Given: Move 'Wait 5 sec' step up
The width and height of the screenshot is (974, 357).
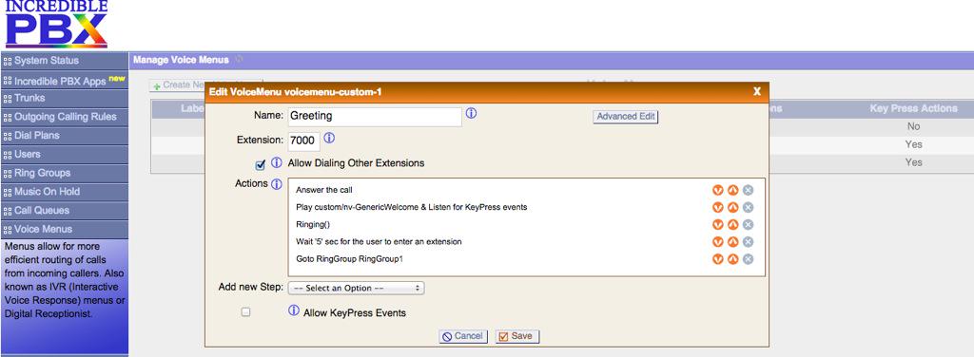Looking at the screenshot, I should point(733,242).
